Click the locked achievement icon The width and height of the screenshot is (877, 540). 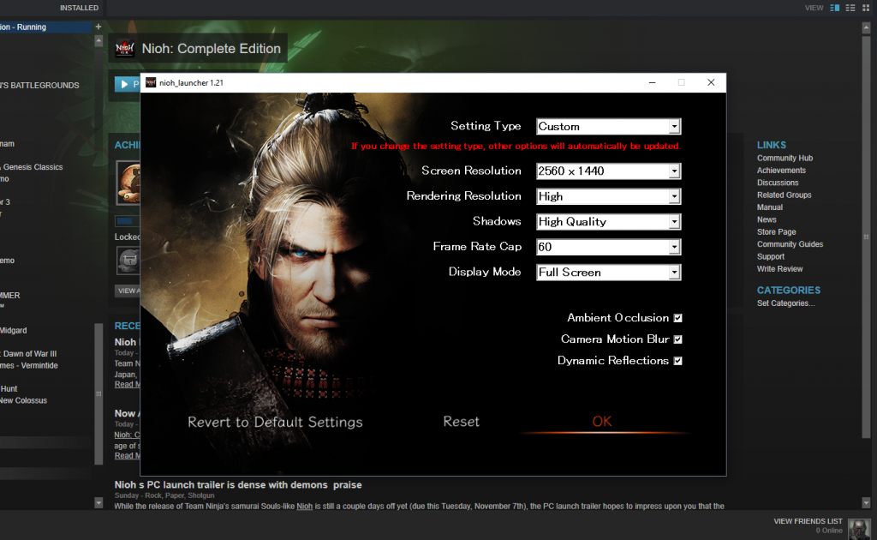[x=128, y=261]
